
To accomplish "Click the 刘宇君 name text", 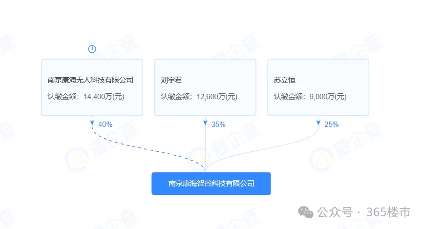I will click(x=171, y=80).
